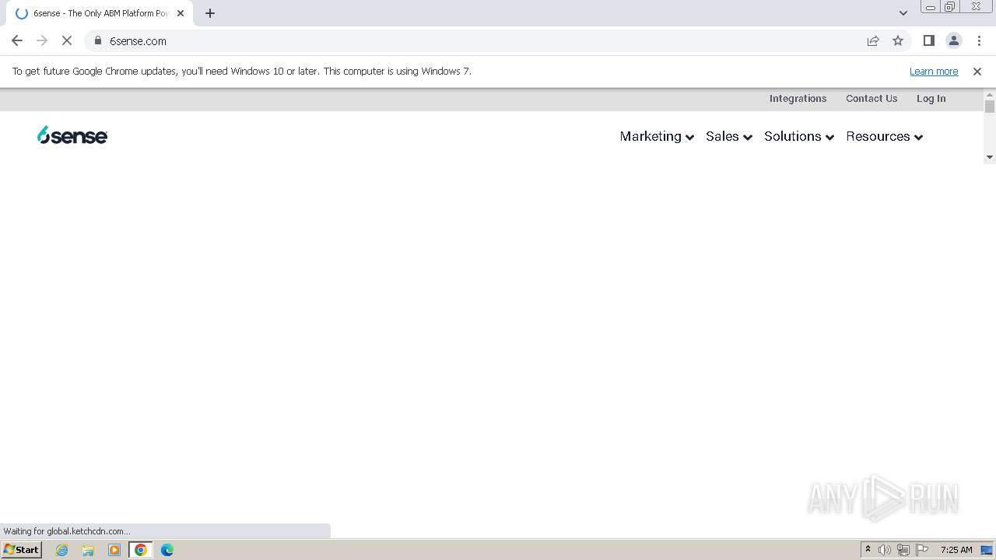Viewport: 996px width, 560px height.
Task: Open the Contact Us link
Action: pyautogui.click(x=871, y=99)
